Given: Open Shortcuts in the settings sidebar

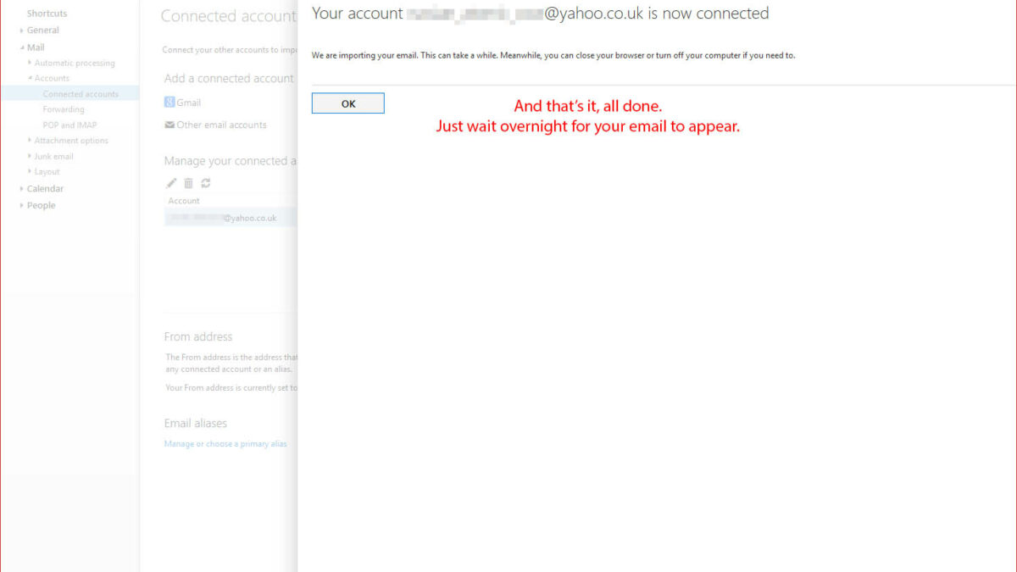Looking at the screenshot, I should click(47, 14).
